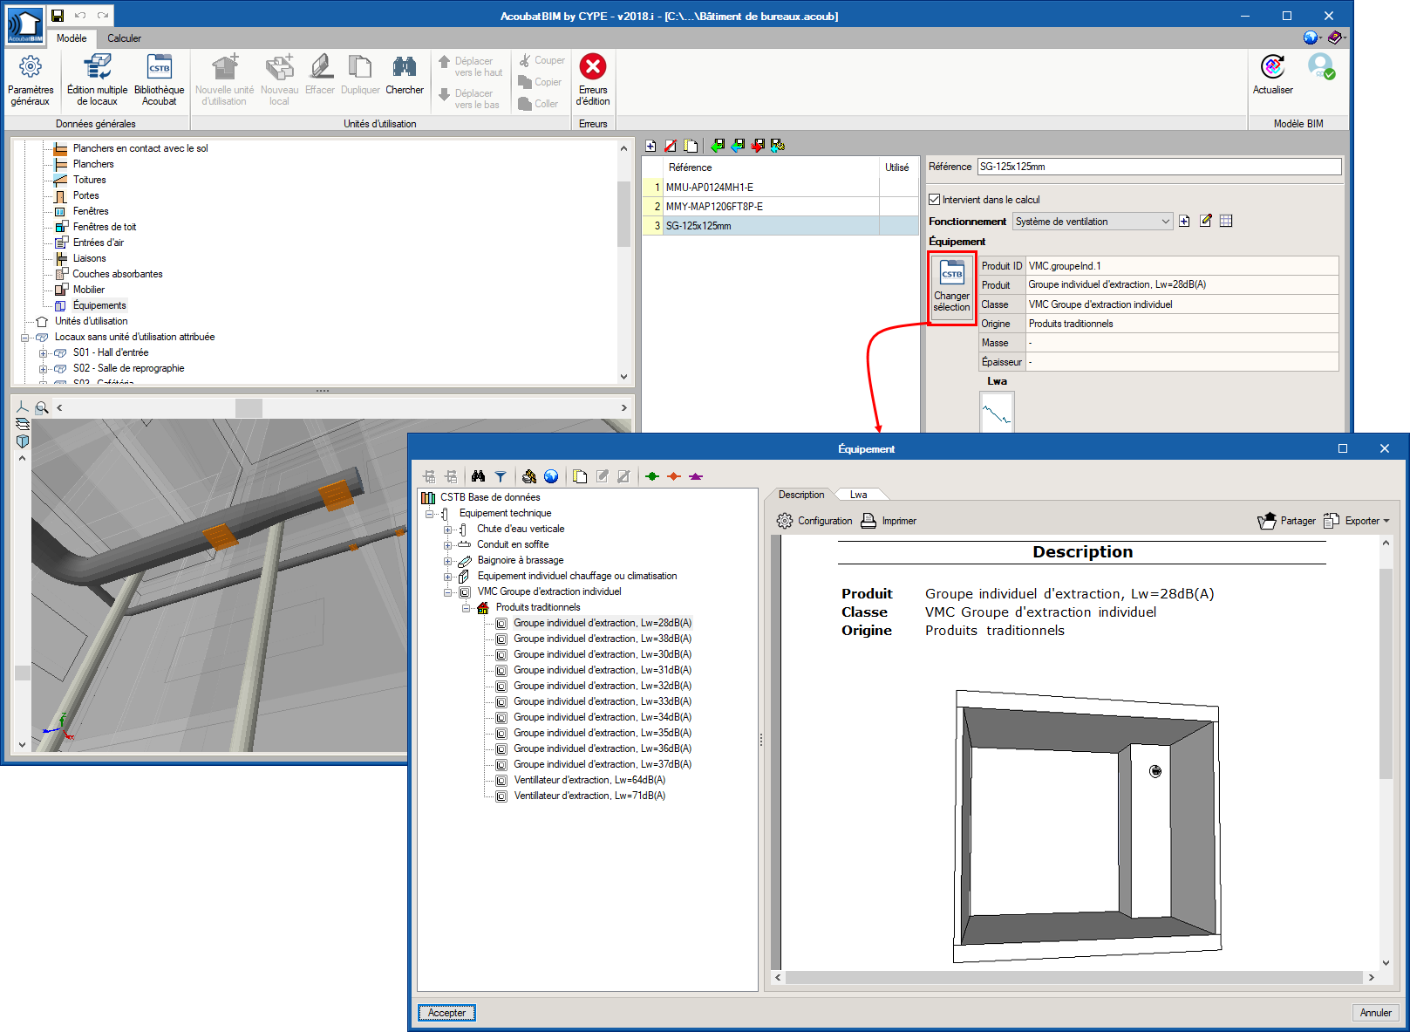Collapse Equipement technique tree node
The height and width of the screenshot is (1032, 1410).
click(x=429, y=514)
